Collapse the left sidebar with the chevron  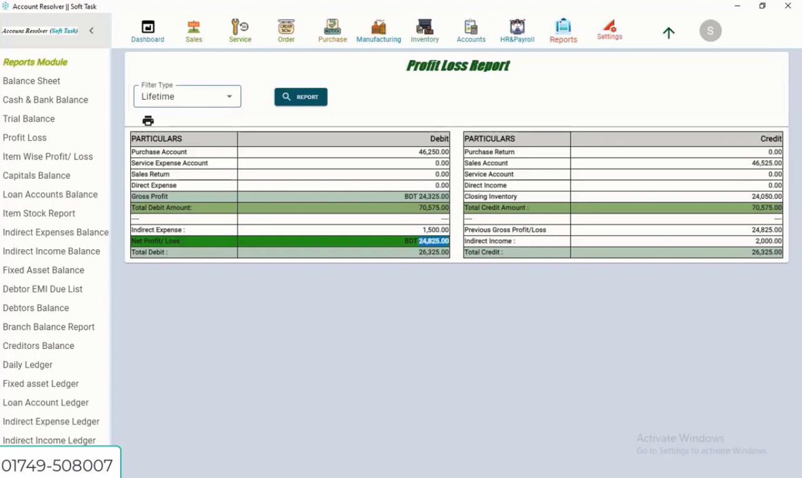(x=91, y=30)
